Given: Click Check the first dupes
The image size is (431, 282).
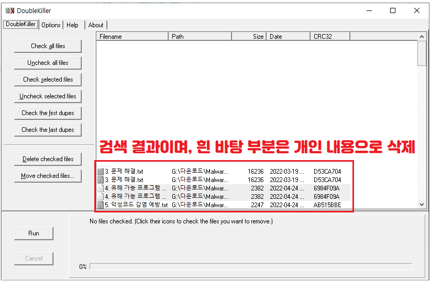Looking at the screenshot, I should (48, 113).
